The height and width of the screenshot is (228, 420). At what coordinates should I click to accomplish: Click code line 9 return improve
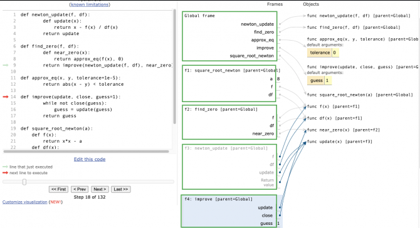pyautogui.click(x=107, y=65)
